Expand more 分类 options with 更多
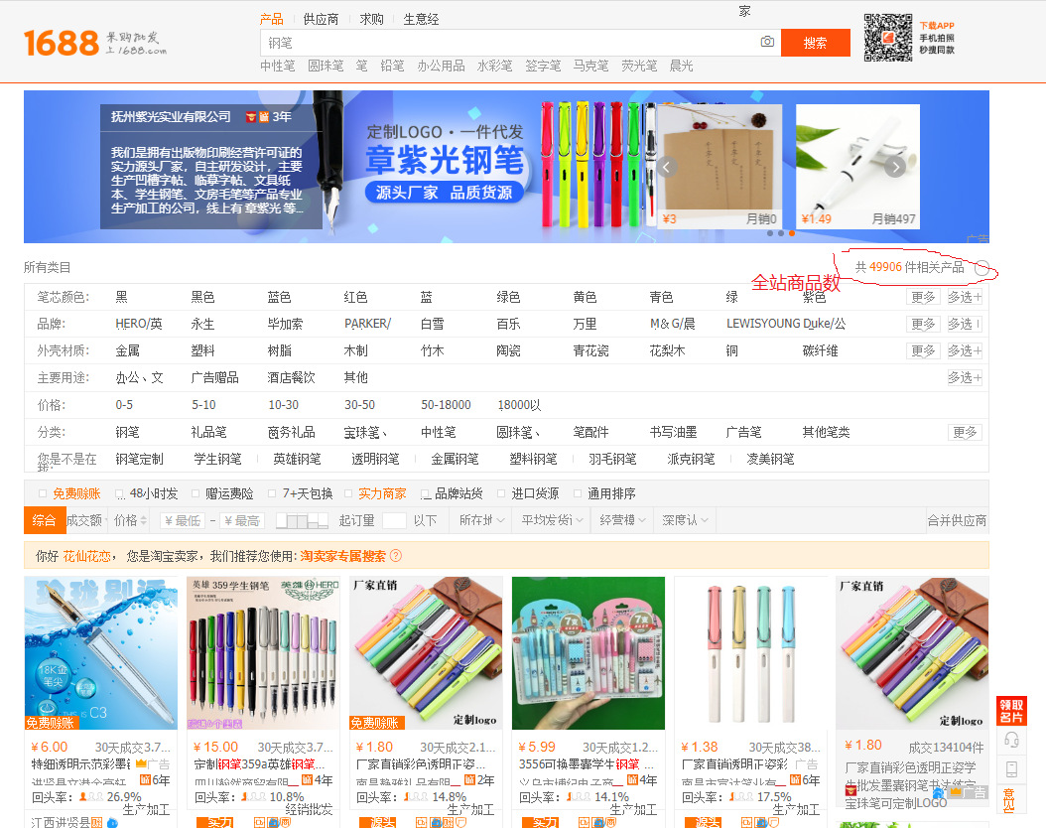The height and width of the screenshot is (828, 1046). [965, 432]
